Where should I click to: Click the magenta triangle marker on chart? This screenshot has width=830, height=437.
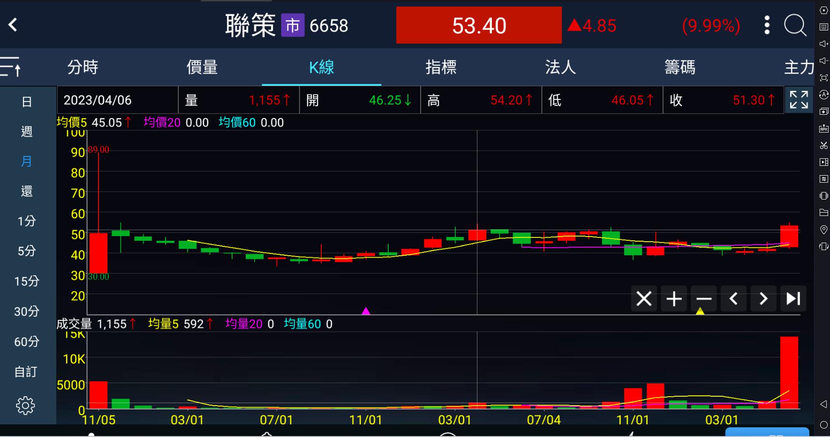366,311
